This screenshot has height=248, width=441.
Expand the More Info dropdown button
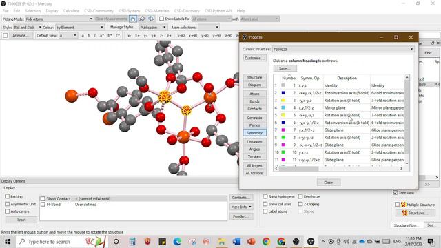[x=241, y=207]
